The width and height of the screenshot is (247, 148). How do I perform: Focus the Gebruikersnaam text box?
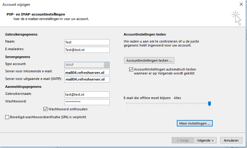coord(87,95)
